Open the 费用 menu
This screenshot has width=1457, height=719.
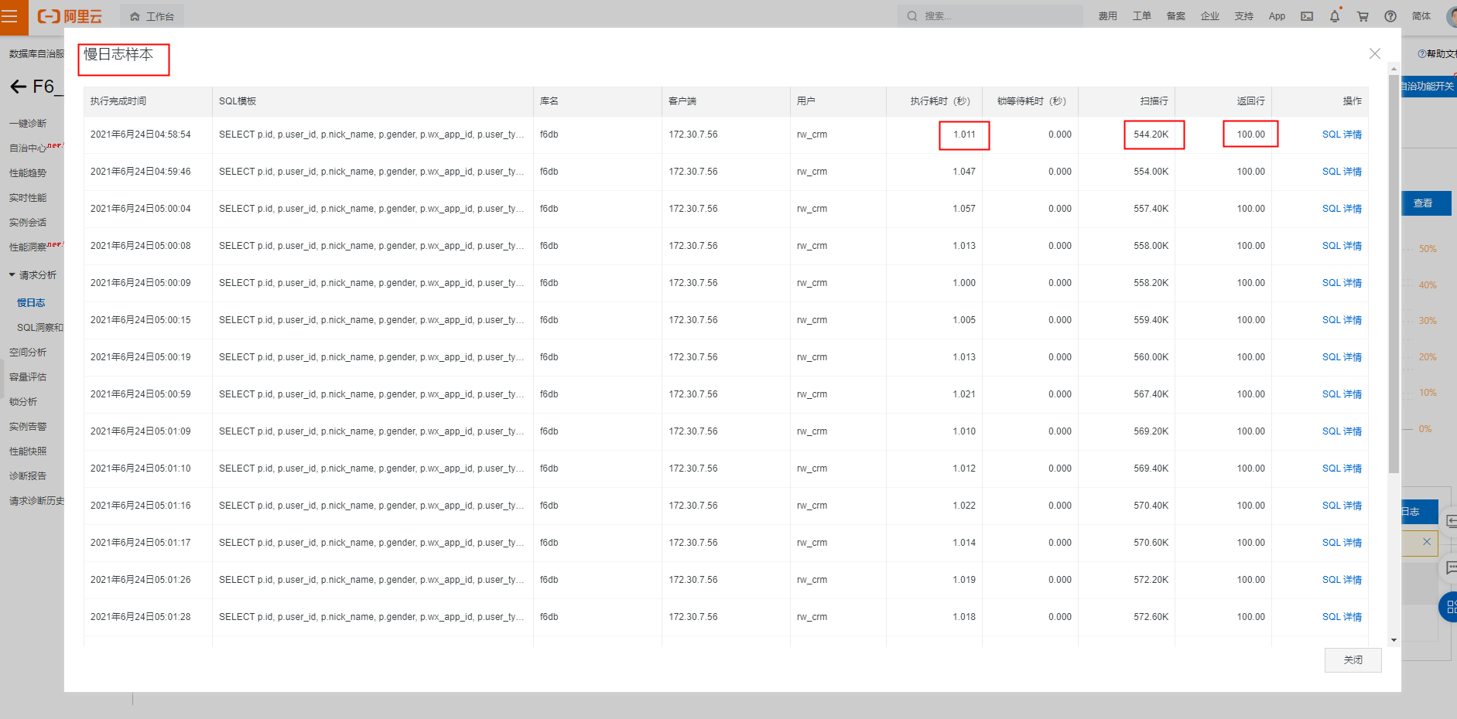(x=1107, y=16)
